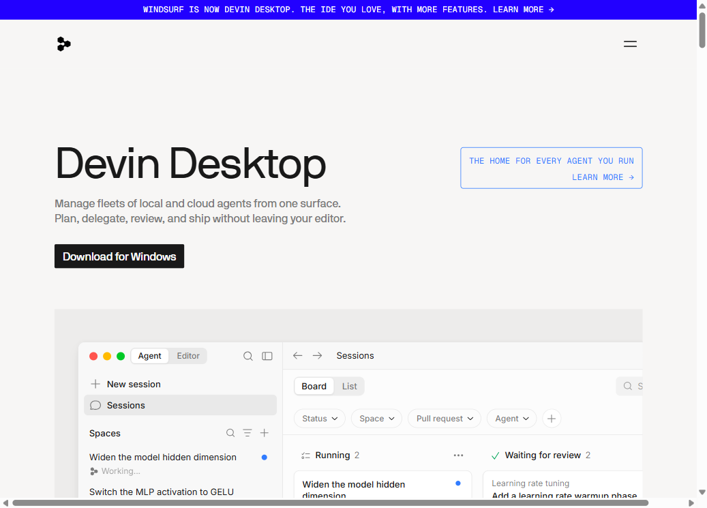Click the Running column title
707x508 pixels.
tap(332, 455)
